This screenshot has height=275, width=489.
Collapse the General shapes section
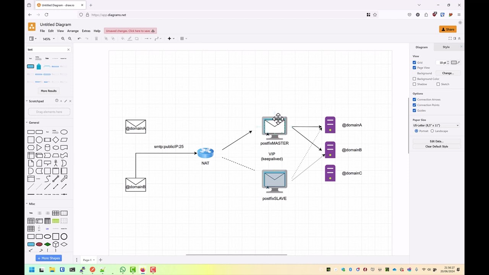click(34, 123)
